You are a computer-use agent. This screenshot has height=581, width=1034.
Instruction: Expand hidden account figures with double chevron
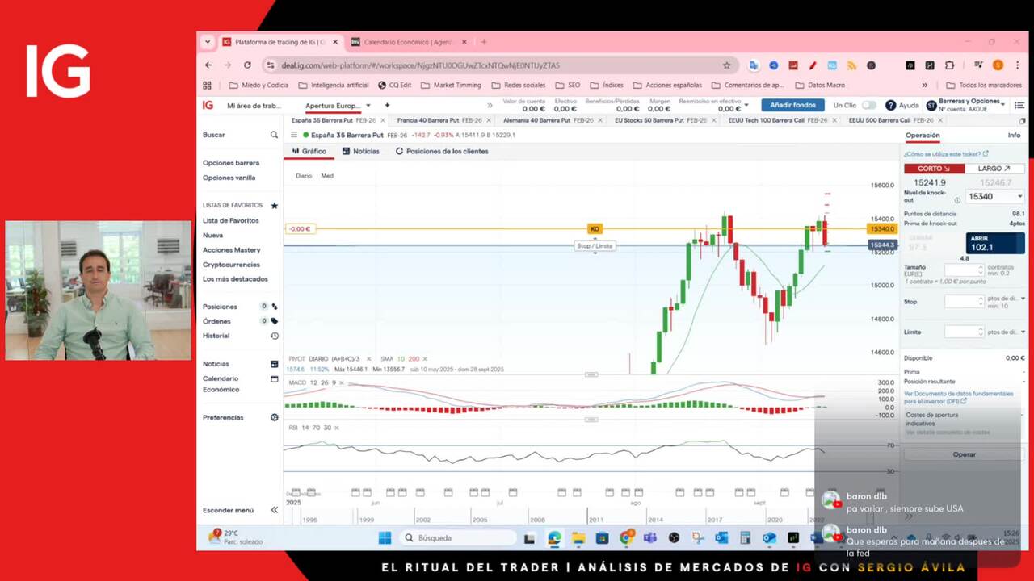[490, 105]
